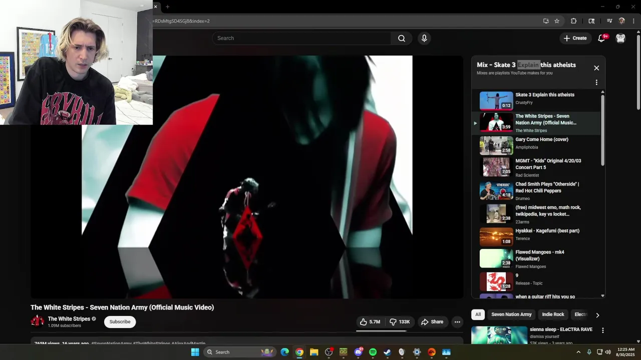The image size is (641, 360).
Task: Play Chad Smith Plays Otherside video
Action: pos(536,191)
